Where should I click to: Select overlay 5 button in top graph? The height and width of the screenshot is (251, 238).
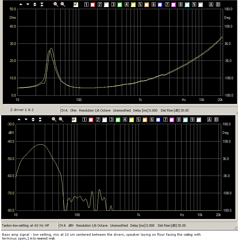click(x=140, y=4)
